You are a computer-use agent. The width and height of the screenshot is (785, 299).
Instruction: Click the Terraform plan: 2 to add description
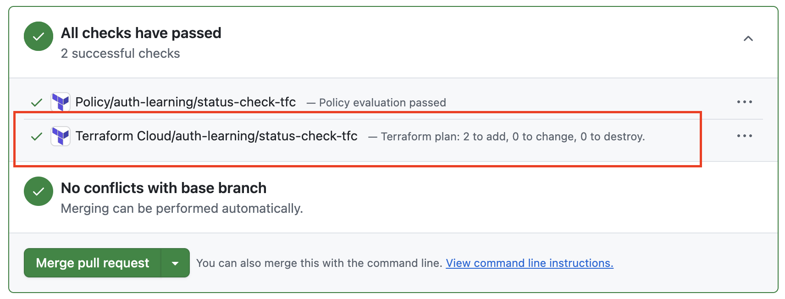(x=513, y=137)
